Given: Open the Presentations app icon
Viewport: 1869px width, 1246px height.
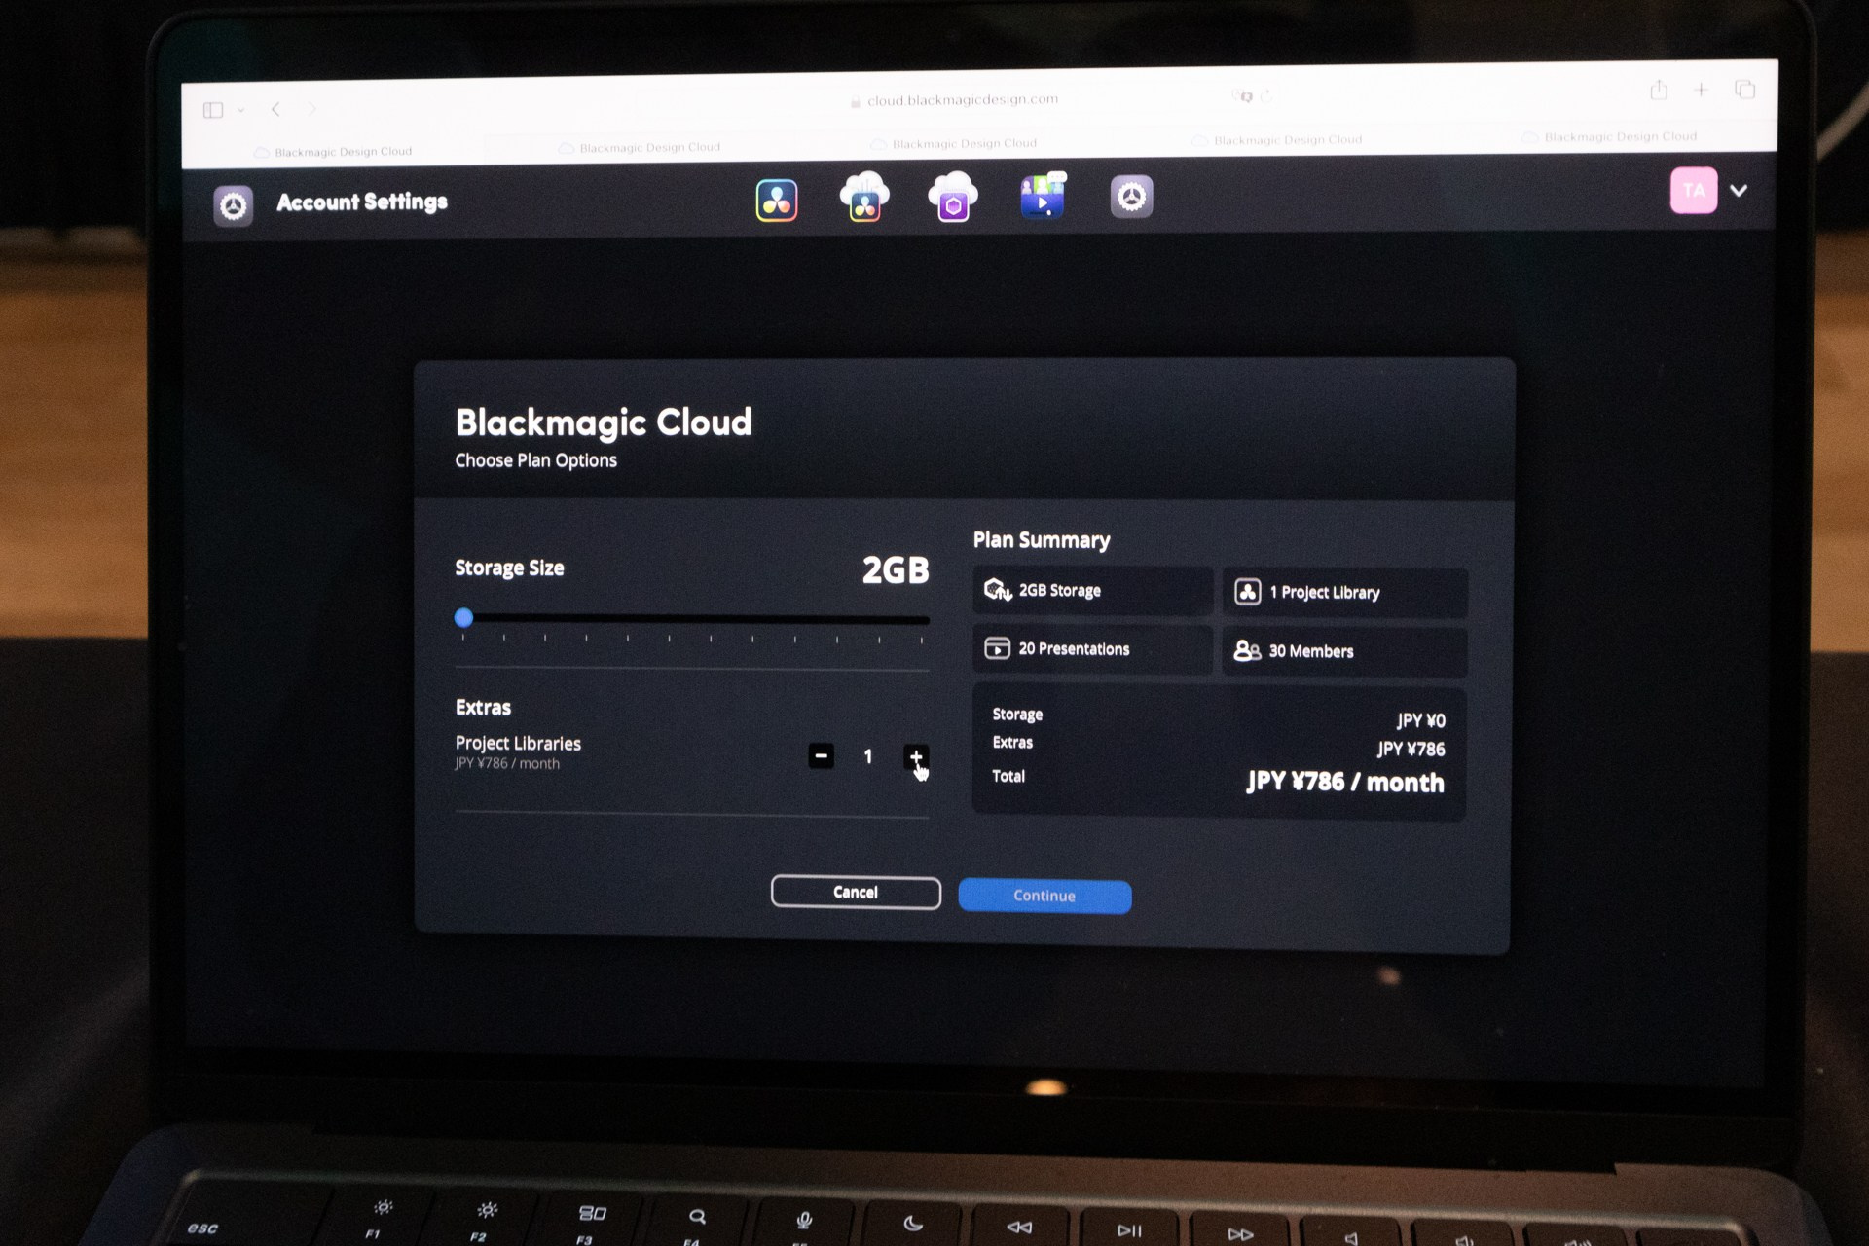Looking at the screenshot, I should [x=1043, y=196].
